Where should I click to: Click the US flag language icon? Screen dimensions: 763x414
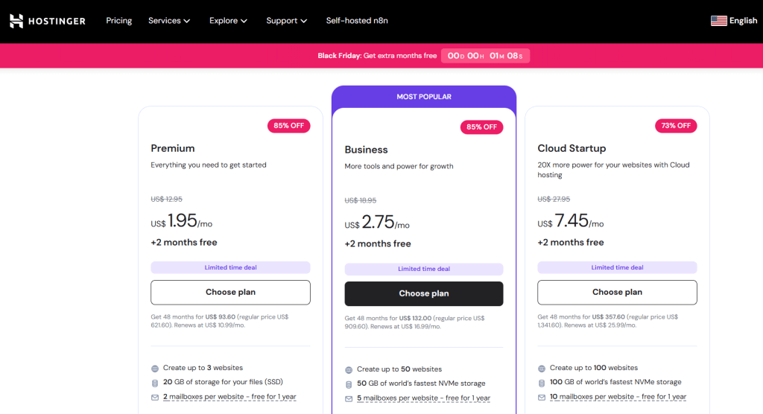tap(718, 20)
